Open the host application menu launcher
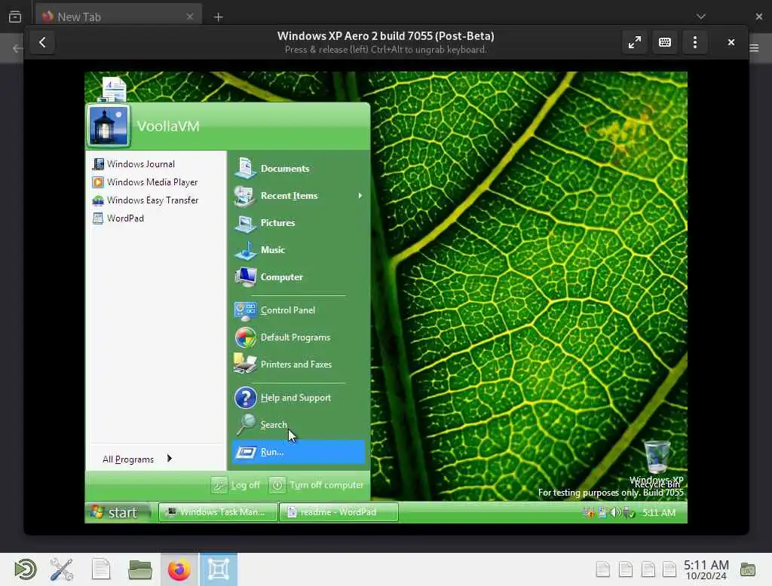The height and width of the screenshot is (586, 772). tap(25, 569)
